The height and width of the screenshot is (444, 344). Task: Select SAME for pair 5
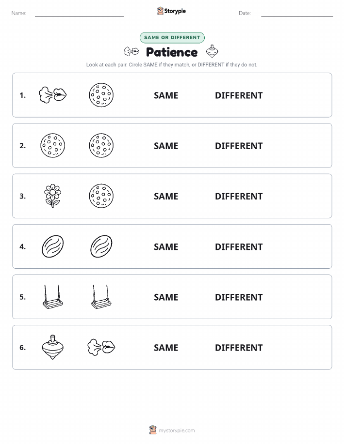click(x=166, y=297)
